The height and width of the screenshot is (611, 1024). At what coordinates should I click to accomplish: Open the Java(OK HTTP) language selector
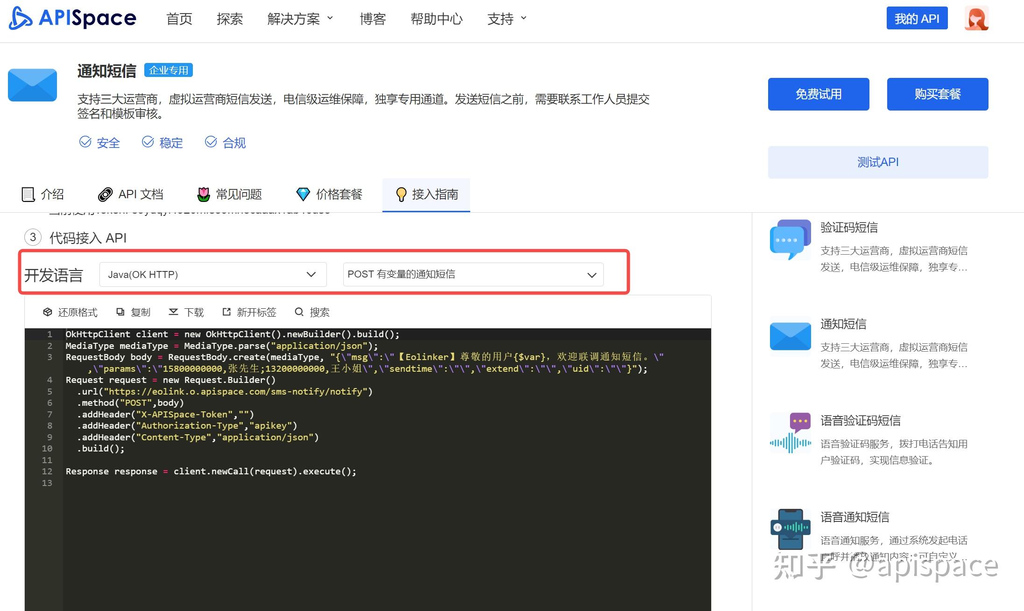pyautogui.click(x=212, y=274)
